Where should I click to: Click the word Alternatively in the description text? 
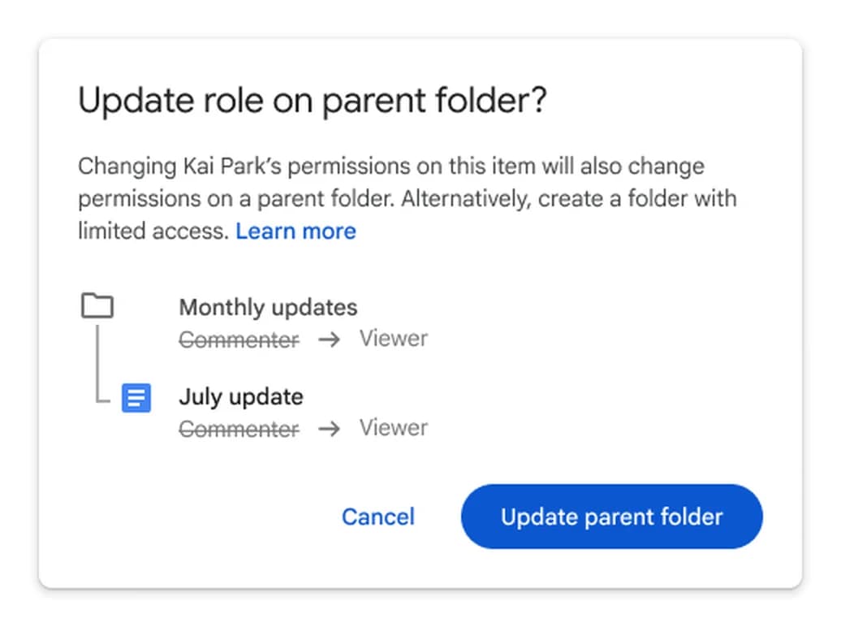466,199
